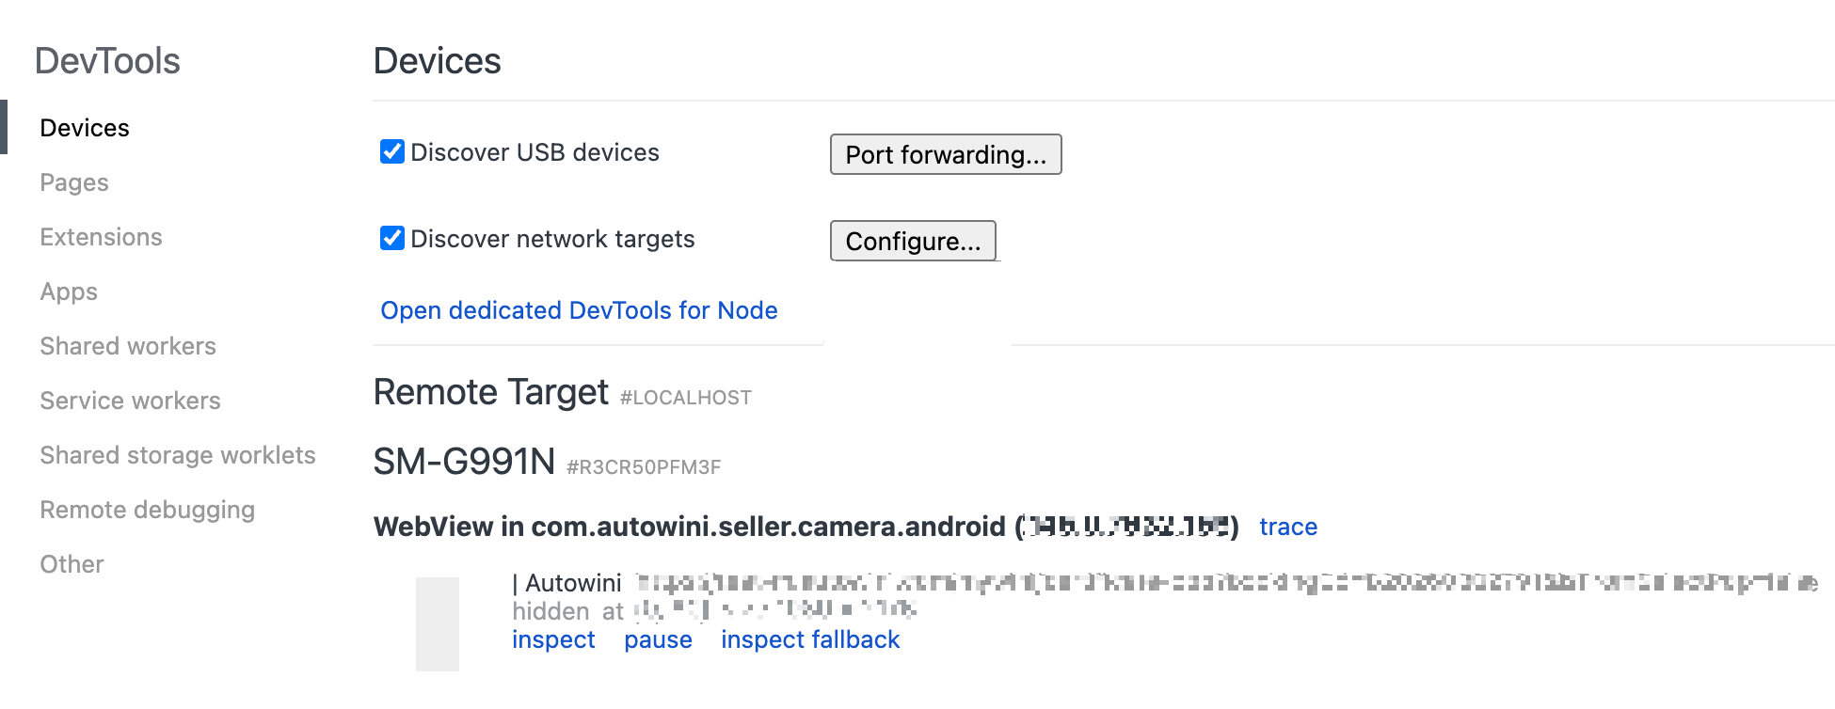Viewport: 1835px width, 709px height.
Task: Switch to the Apps section
Action: (69, 291)
